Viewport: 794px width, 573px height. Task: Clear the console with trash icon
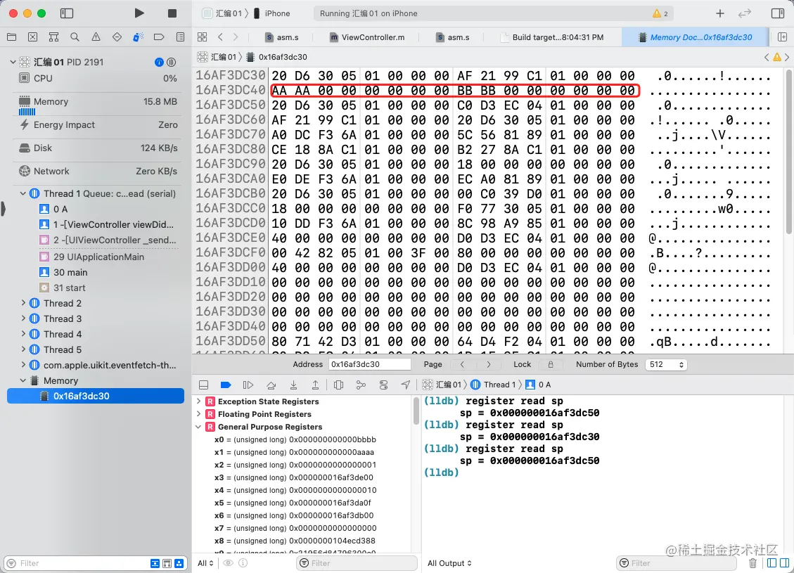pyautogui.click(x=753, y=563)
